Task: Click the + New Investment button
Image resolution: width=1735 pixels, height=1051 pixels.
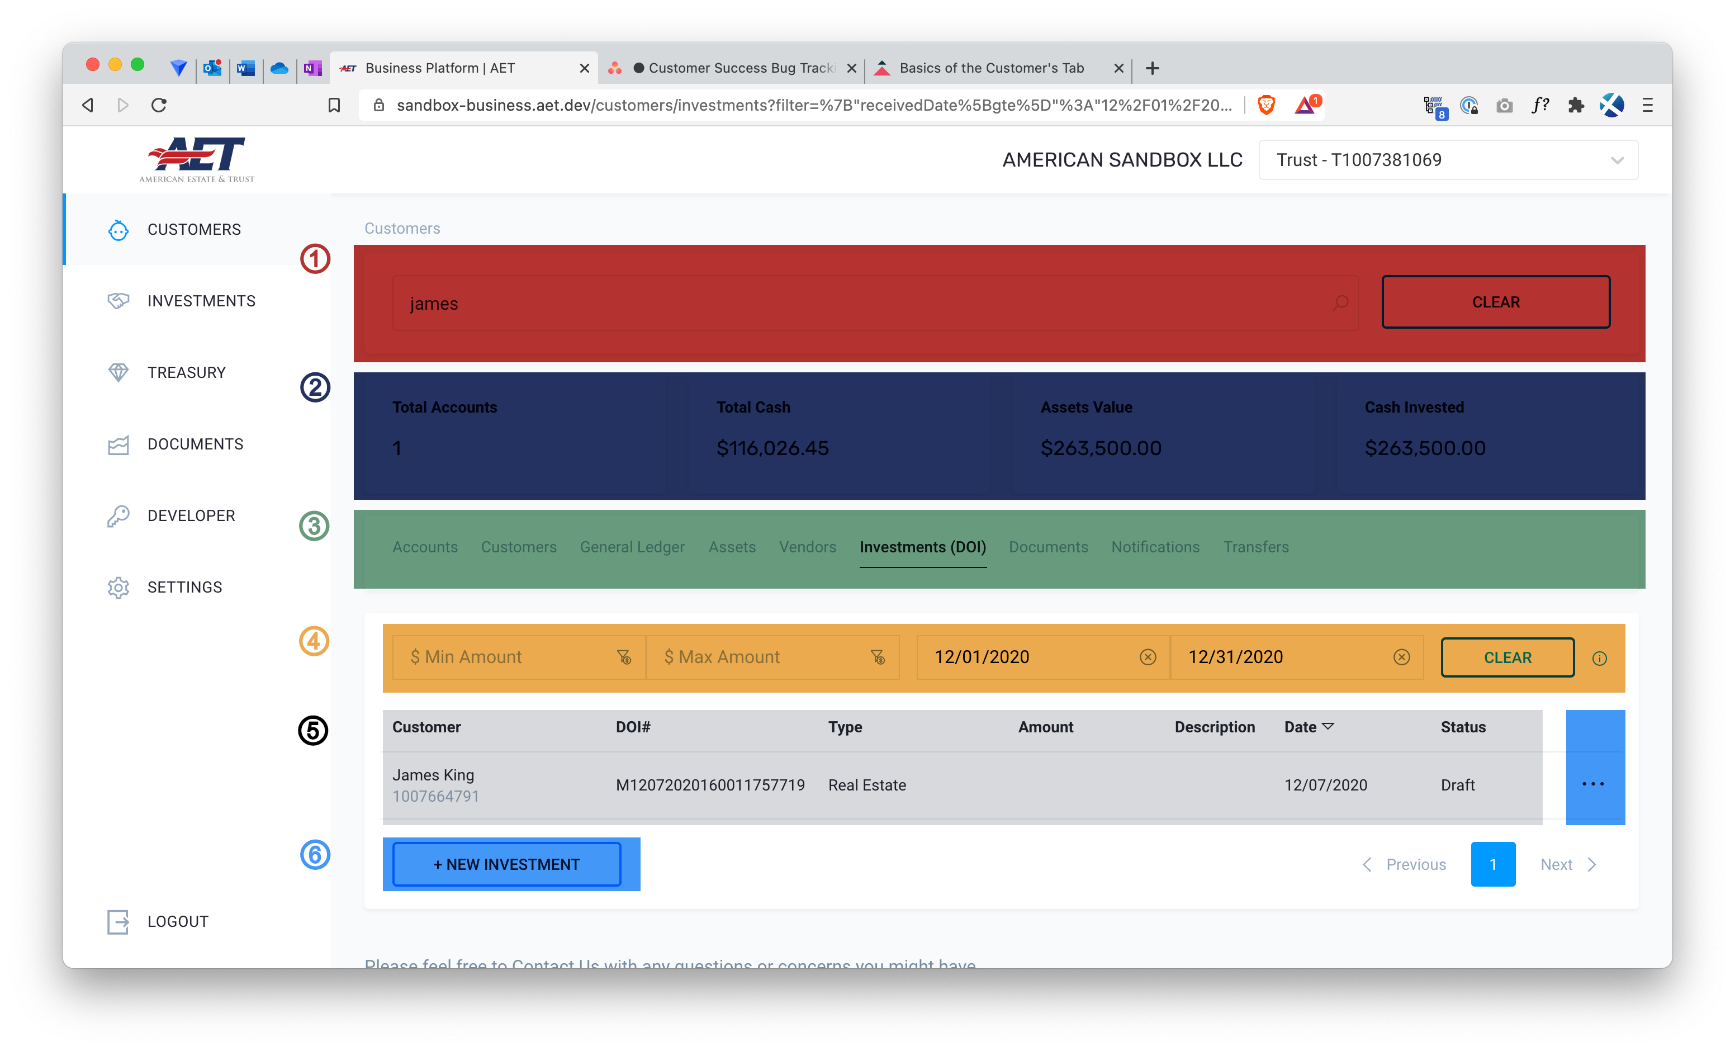Action: coord(506,864)
